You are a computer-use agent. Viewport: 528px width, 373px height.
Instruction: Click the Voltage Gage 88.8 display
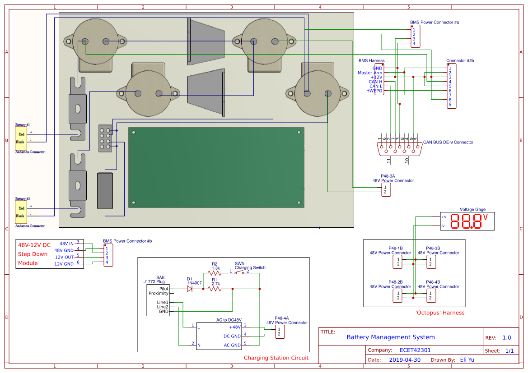467,221
